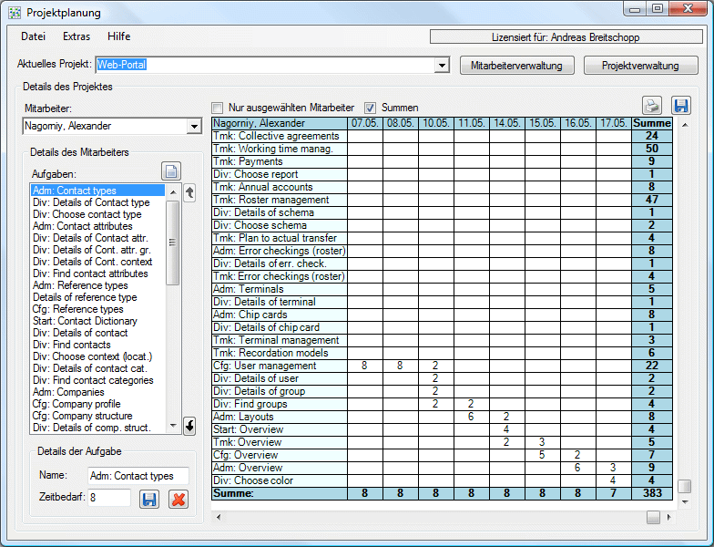Viewport: 714px width, 547px height.
Task: Open the Extras menu
Action: click(x=76, y=37)
